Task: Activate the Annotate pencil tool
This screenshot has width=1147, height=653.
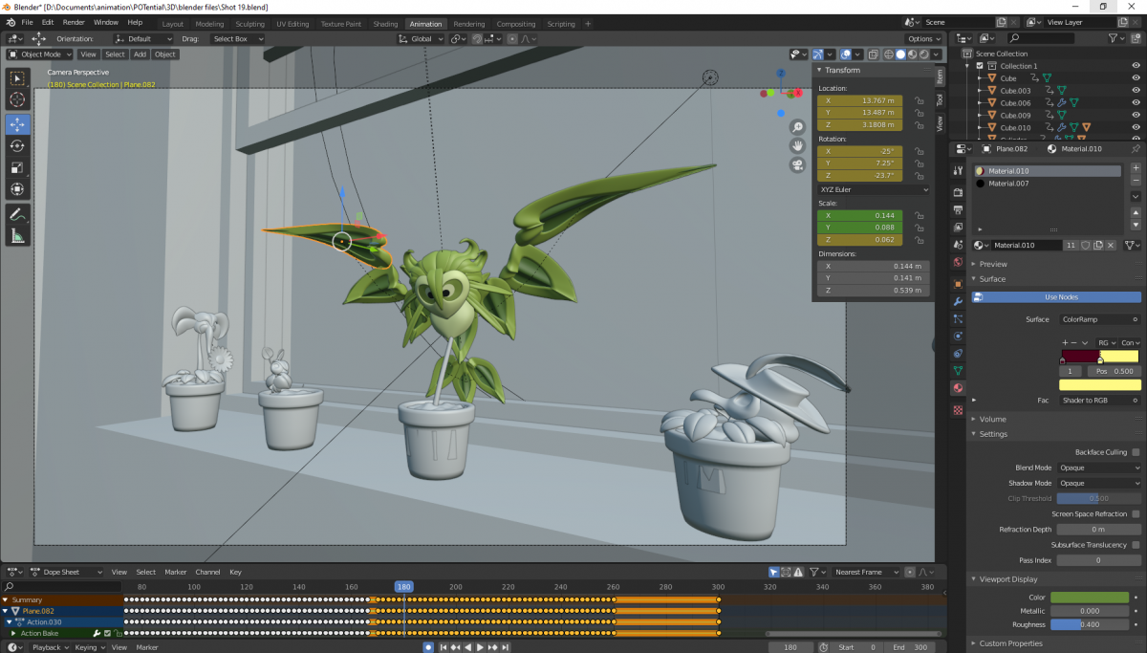Action: (18, 214)
